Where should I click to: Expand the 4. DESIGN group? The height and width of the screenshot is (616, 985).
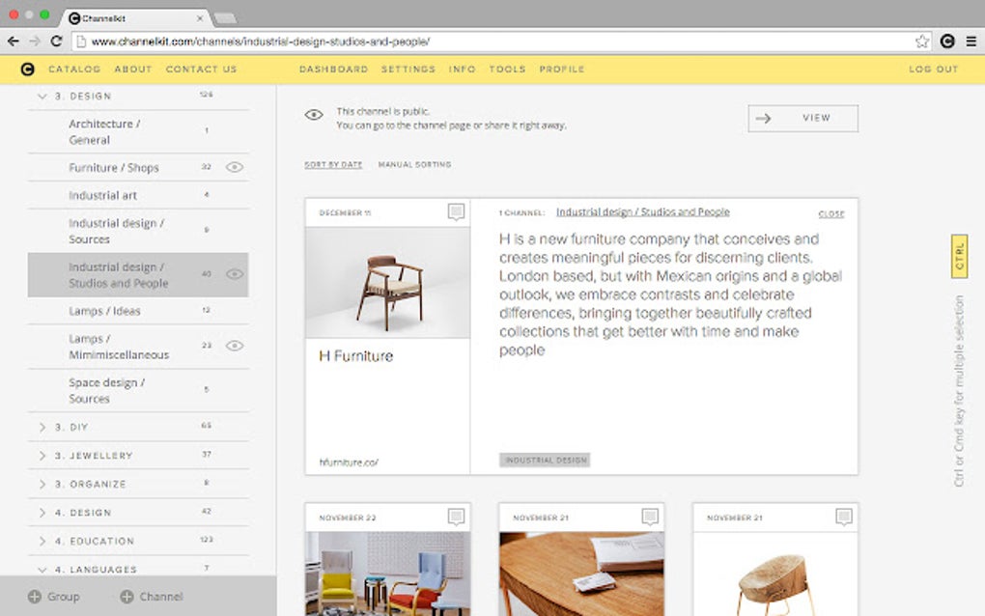pyautogui.click(x=42, y=513)
